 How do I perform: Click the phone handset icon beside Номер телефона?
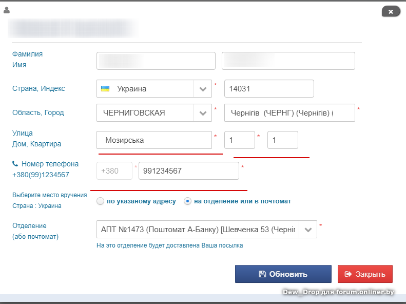pos(15,164)
